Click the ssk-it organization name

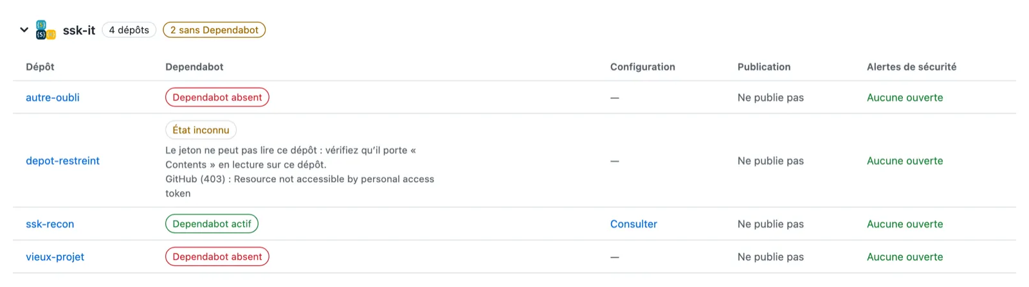point(79,30)
